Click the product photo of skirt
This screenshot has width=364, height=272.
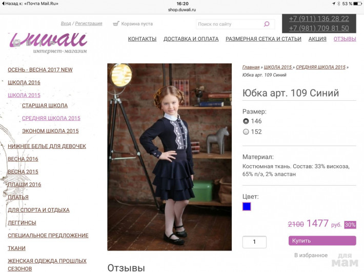click(x=170, y=157)
